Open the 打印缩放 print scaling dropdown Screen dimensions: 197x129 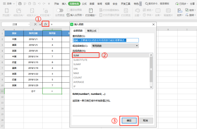click(96, 15)
